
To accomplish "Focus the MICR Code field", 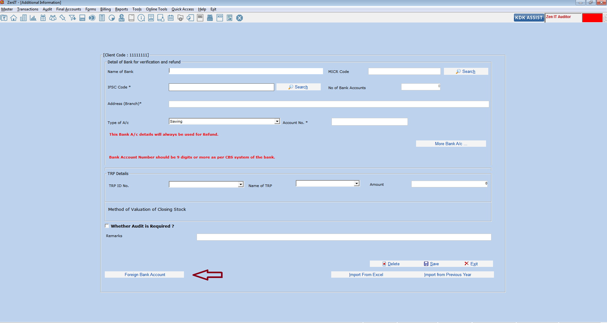I will (x=404, y=71).
